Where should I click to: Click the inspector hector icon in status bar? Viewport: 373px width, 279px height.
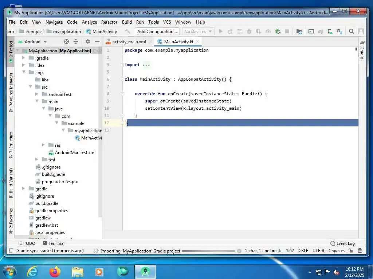360,251
